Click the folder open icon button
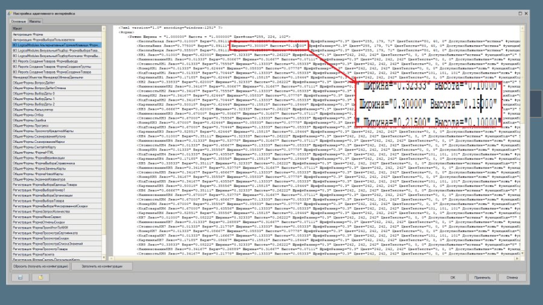The width and height of the screenshot is (543, 305). click(x=40, y=277)
